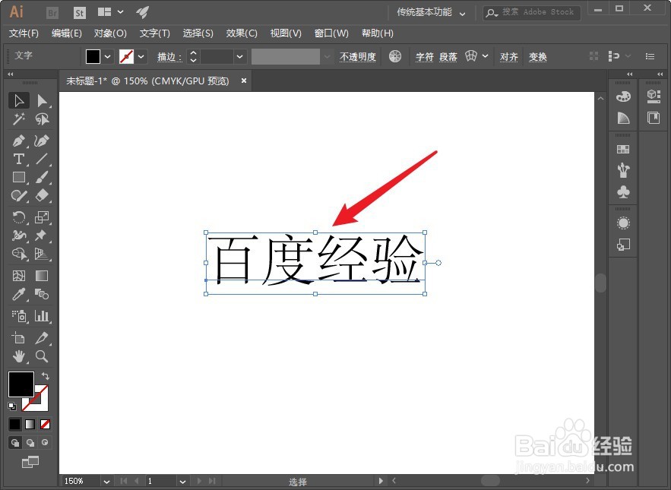The height and width of the screenshot is (490, 671).
Task: Click the black Fill swatch in toolbox
Action: pyautogui.click(x=21, y=384)
